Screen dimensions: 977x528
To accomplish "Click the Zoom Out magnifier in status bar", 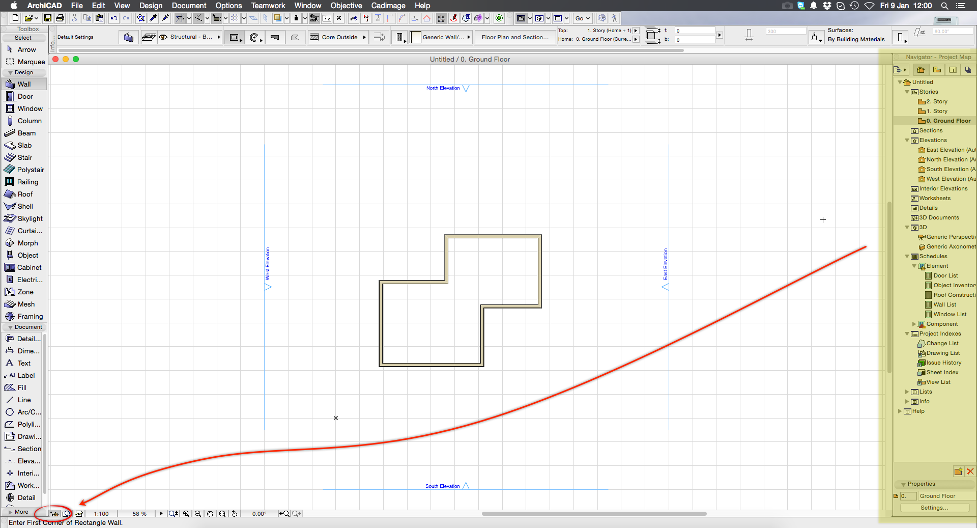I will pyautogui.click(x=198, y=514).
